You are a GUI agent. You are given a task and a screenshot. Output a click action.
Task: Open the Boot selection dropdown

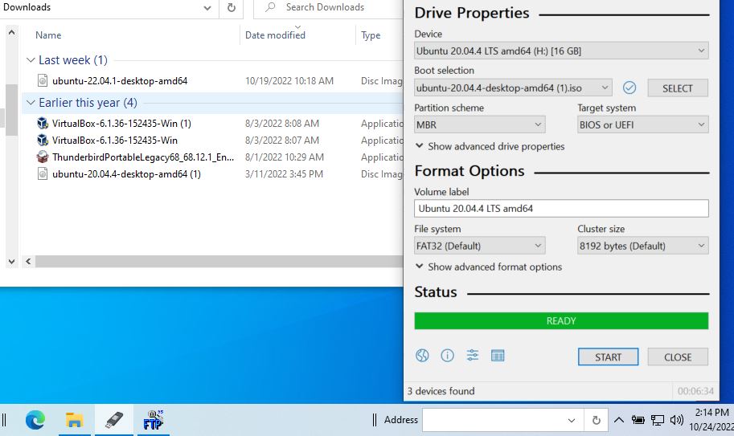point(513,88)
